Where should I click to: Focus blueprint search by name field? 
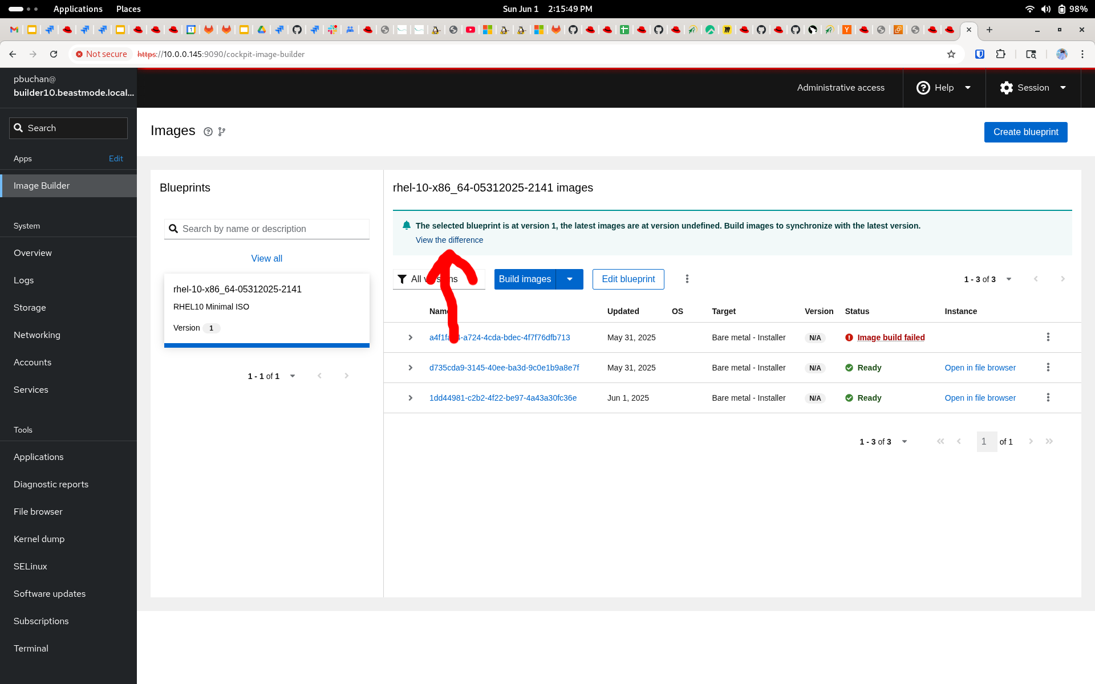[x=274, y=229]
